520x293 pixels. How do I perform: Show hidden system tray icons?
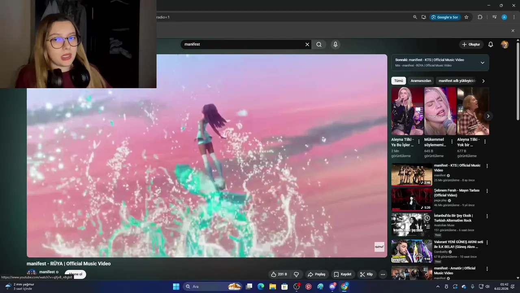click(438, 286)
